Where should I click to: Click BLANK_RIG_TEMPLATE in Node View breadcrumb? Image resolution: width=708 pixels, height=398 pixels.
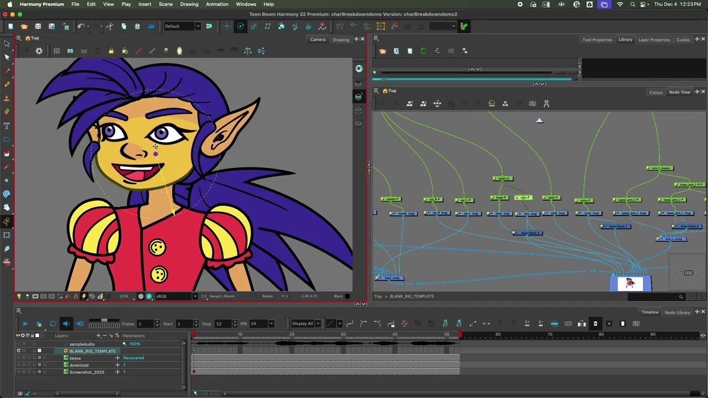tap(412, 296)
